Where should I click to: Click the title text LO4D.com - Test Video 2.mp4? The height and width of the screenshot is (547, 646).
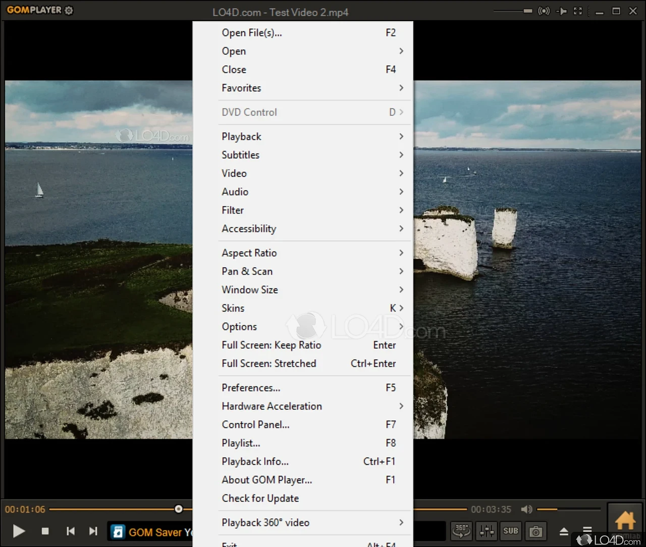coord(281,12)
